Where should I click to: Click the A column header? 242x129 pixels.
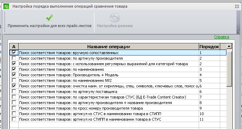(14, 46)
